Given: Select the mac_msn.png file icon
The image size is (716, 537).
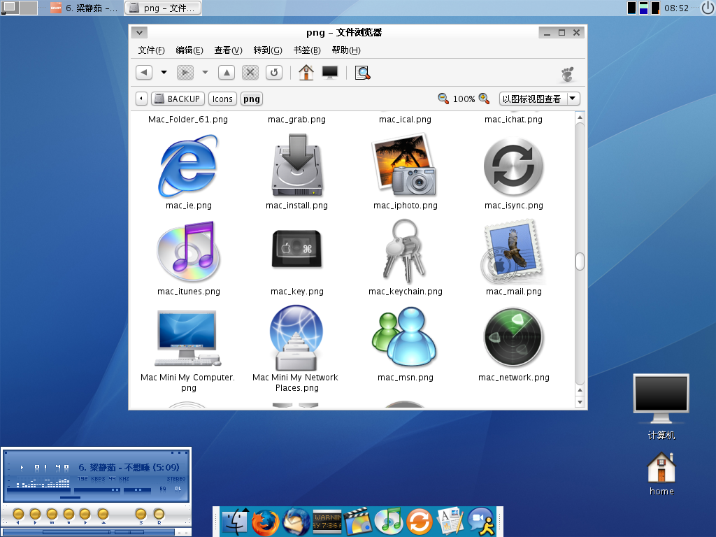Looking at the screenshot, I should (x=405, y=337).
